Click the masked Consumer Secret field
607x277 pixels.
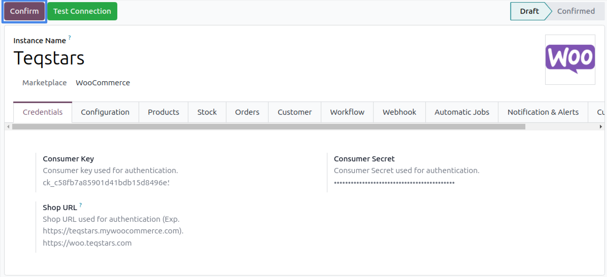[394, 182]
